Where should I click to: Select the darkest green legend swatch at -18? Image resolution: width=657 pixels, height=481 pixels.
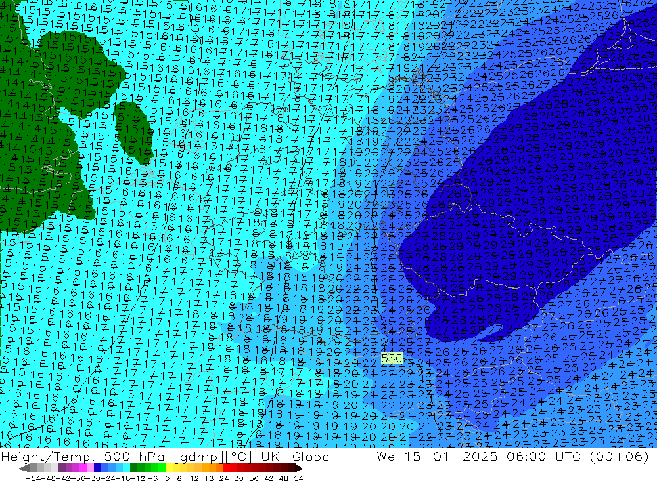[133, 468]
